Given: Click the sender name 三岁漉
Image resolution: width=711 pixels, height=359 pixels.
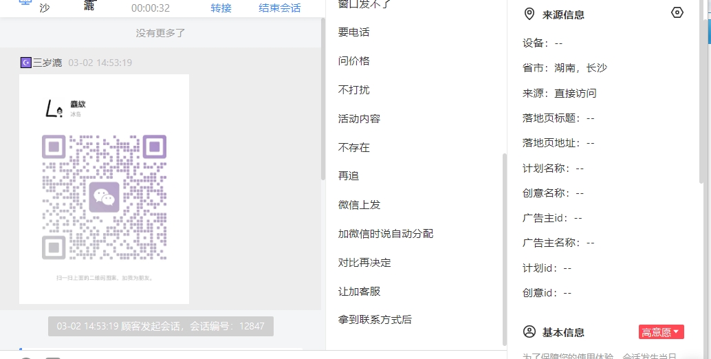Looking at the screenshot, I should point(47,63).
